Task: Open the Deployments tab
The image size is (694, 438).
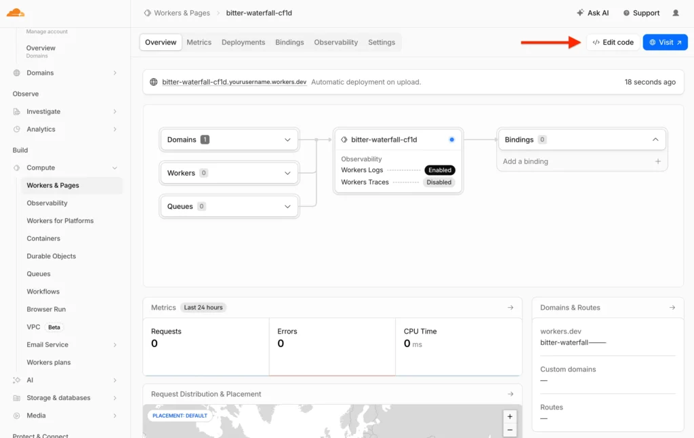Action: (243, 42)
